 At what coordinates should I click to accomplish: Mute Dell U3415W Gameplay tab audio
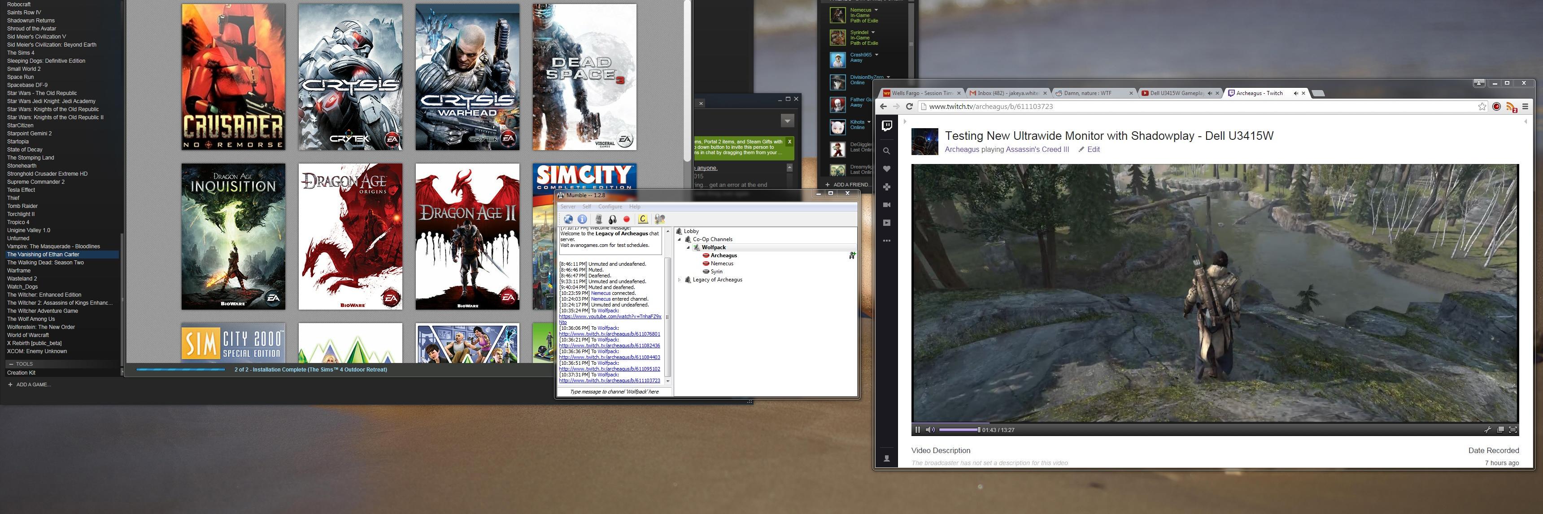point(1209,93)
